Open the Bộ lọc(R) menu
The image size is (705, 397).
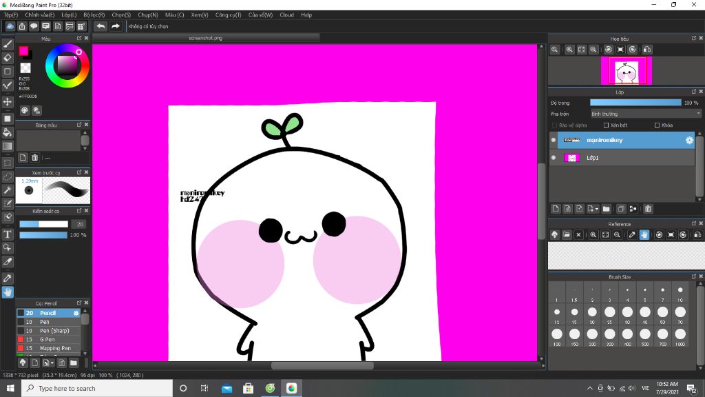click(x=94, y=14)
